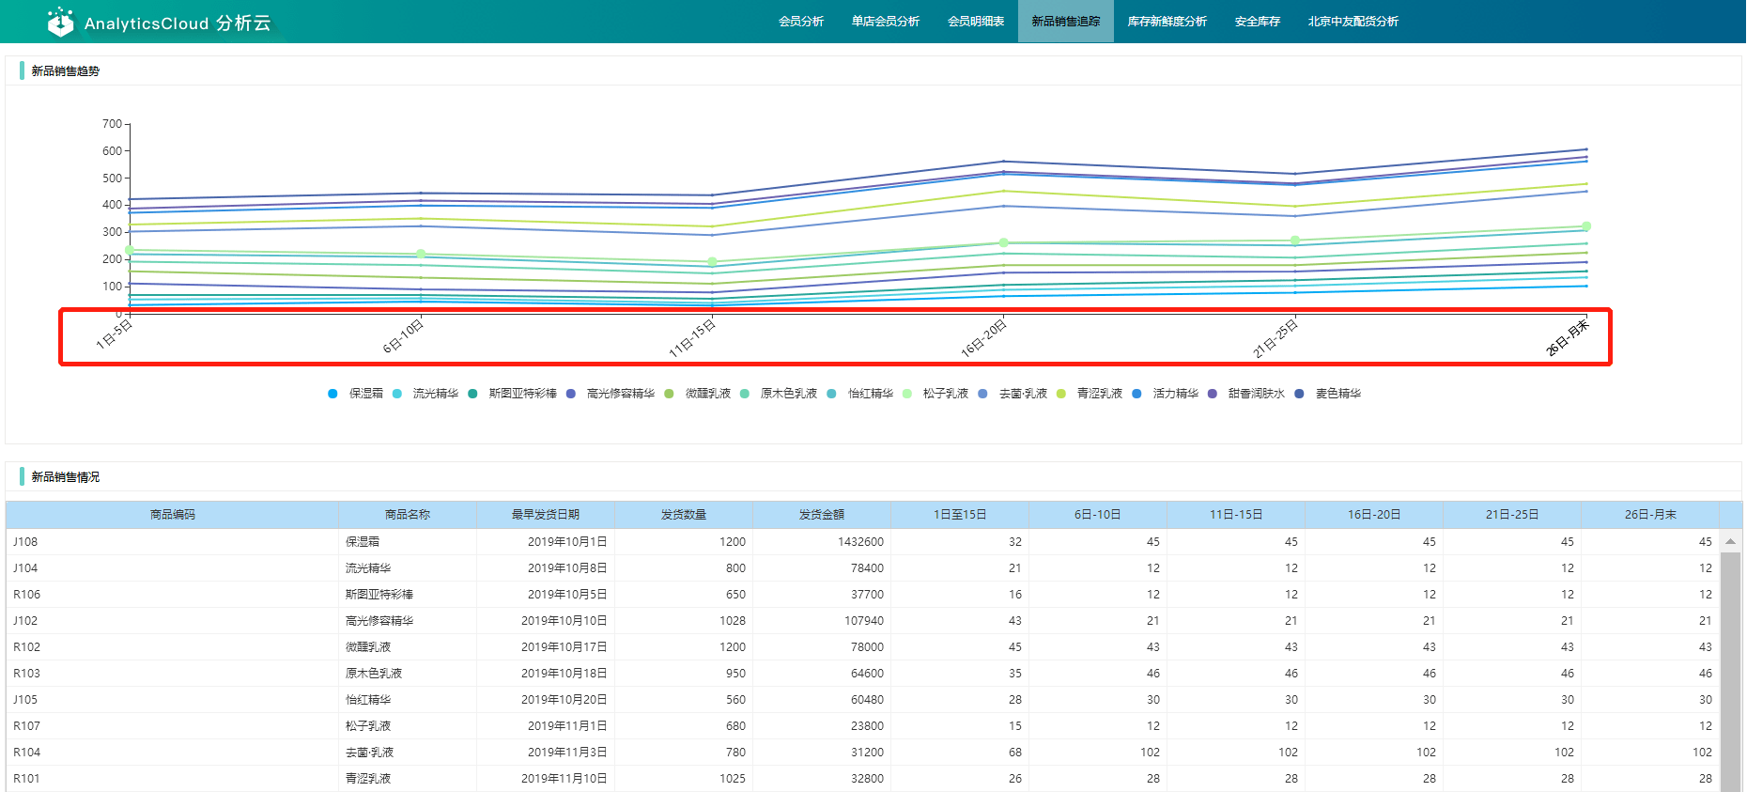The width and height of the screenshot is (1747, 792).
Task: Toggle 甜香润肤水 legend entry
Action: (1246, 394)
